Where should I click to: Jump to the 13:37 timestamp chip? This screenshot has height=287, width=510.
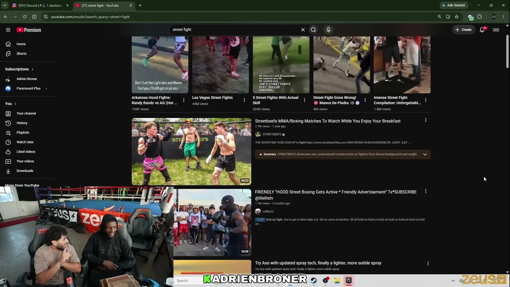tap(260, 220)
